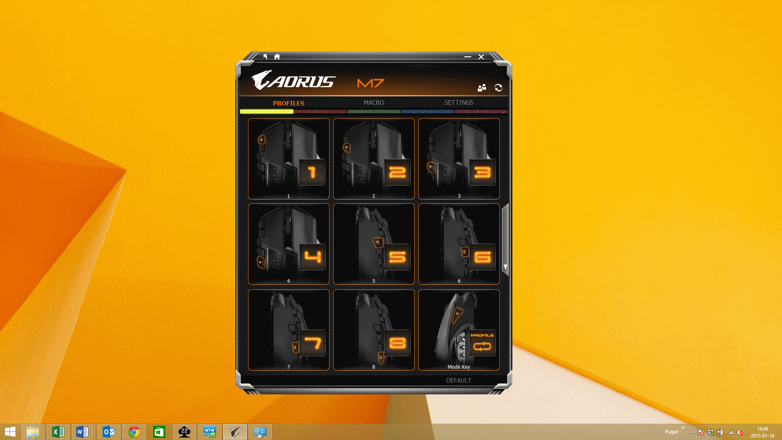Open the PROFILES tab
This screenshot has height=440, width=782.
288,103
